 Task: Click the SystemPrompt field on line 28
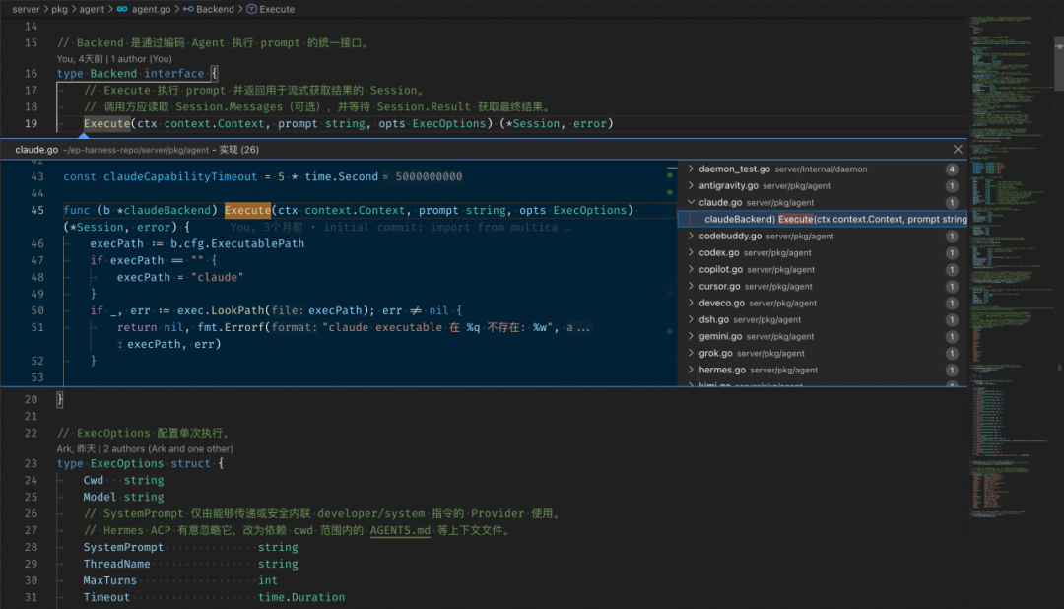(123, 547)
